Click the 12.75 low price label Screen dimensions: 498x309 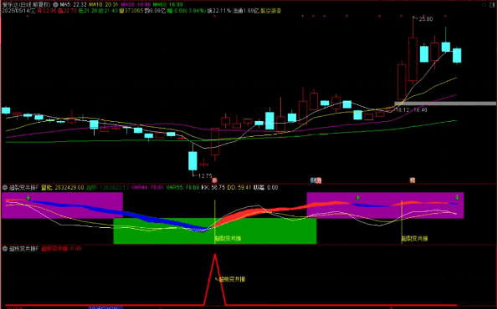pos(205,175)
